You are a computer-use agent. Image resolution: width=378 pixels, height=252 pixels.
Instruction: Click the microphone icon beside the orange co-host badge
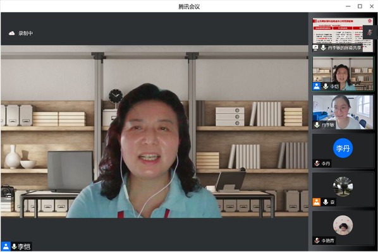(x=326, y=202)
